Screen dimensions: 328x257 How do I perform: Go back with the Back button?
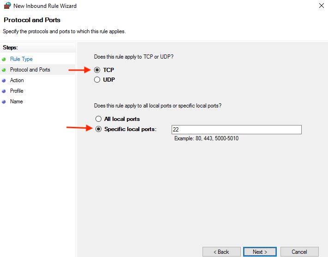point(221,252)
